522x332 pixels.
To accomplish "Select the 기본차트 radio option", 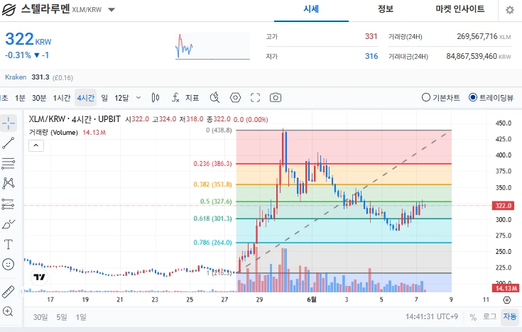I will point(441,98).
